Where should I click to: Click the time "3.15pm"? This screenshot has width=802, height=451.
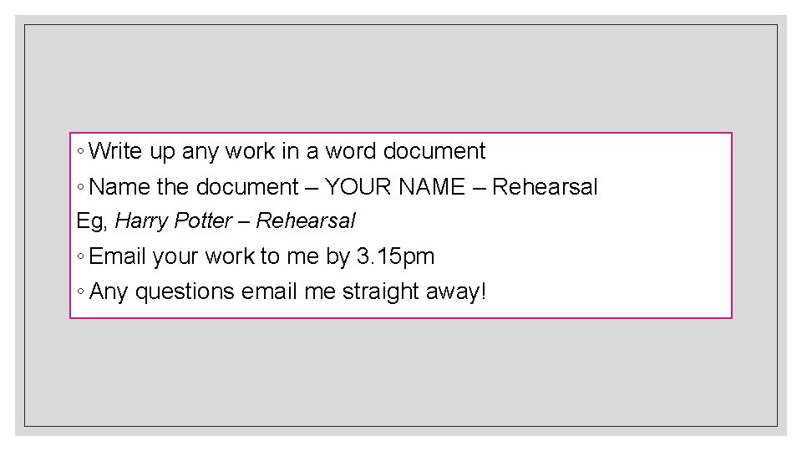395,256
